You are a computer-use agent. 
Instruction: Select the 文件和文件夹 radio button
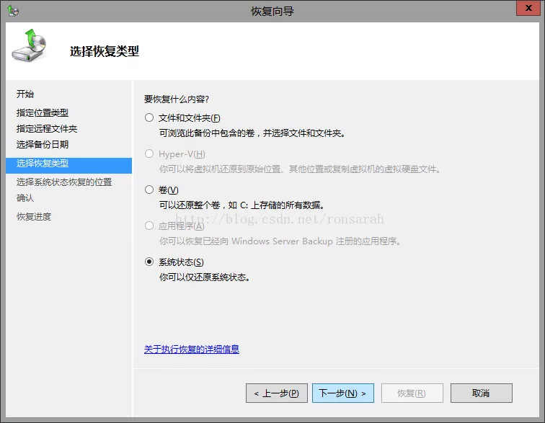pyautogui.click(x=149, y=118)
